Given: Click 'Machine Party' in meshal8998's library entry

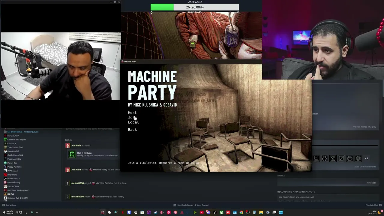Looking at the screenshot, I should click(x=103, y=197).
